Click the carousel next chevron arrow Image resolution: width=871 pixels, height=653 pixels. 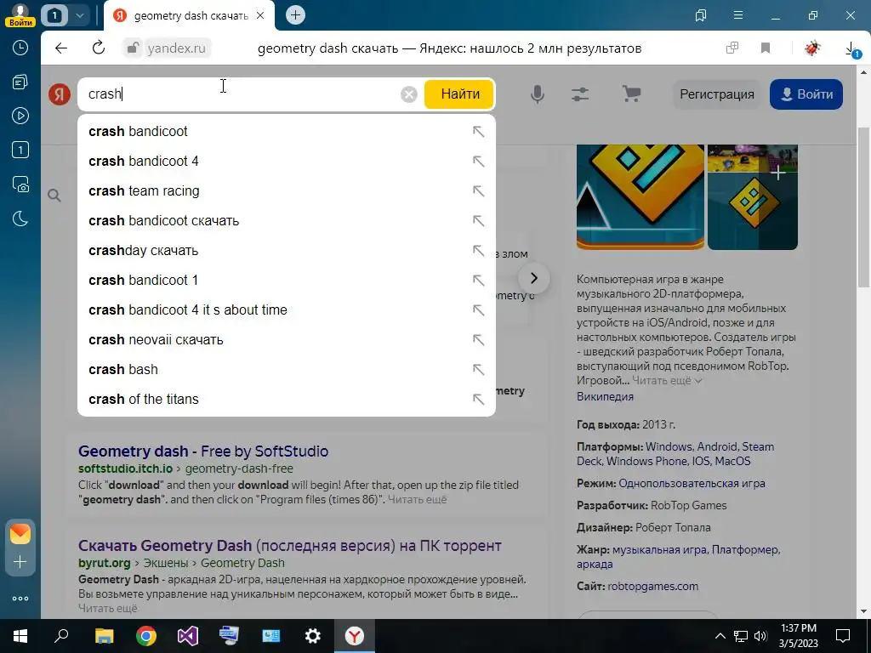(x=534, y=278)
